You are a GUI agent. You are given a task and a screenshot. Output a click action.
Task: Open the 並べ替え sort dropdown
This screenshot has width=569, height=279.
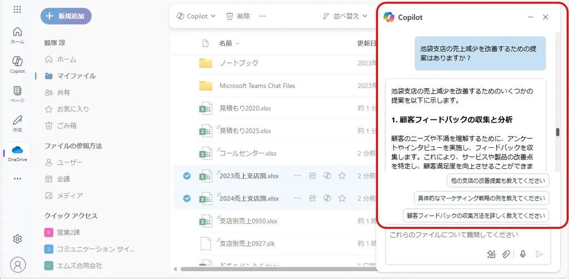point(345,16)
